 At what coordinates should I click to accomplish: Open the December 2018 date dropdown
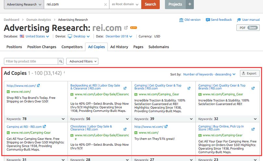[119, 36]
